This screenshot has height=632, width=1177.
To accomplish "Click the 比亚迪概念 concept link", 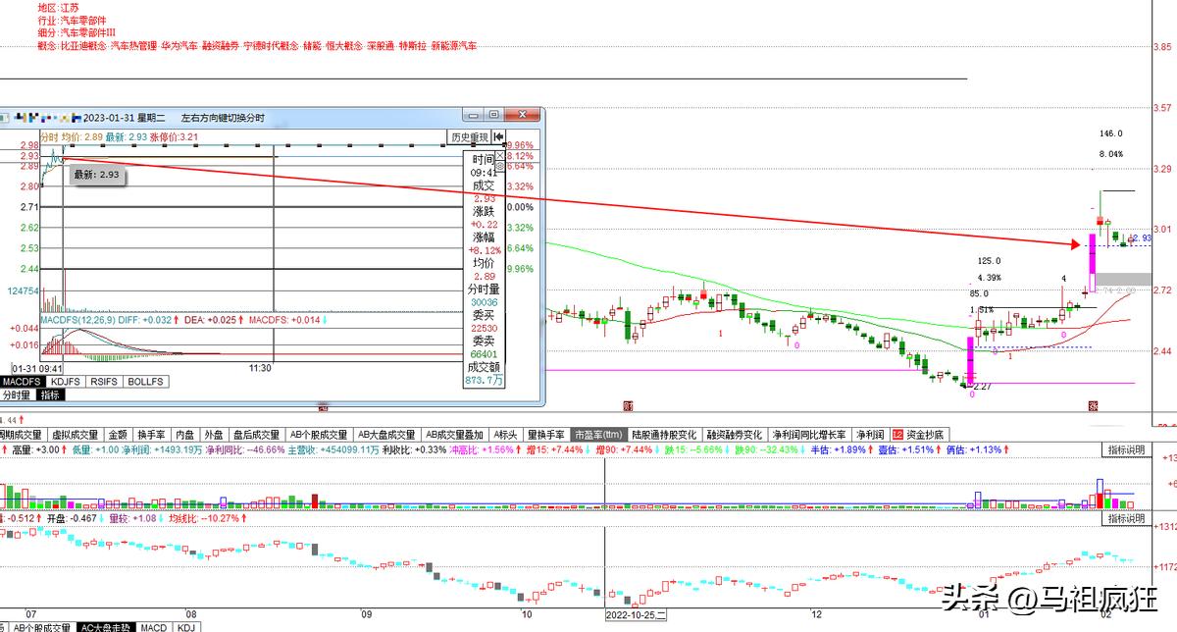I will (x=82, y=46).
